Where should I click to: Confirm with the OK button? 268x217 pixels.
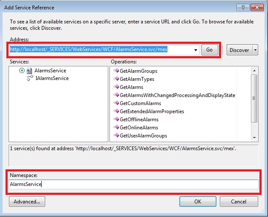[x=197, y=201]
